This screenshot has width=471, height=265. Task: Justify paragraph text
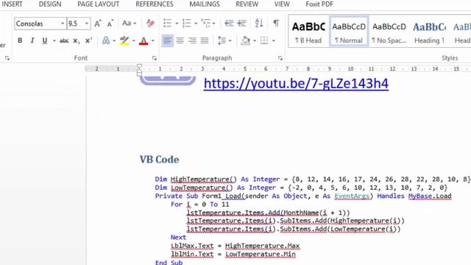(x=205, y=40)
